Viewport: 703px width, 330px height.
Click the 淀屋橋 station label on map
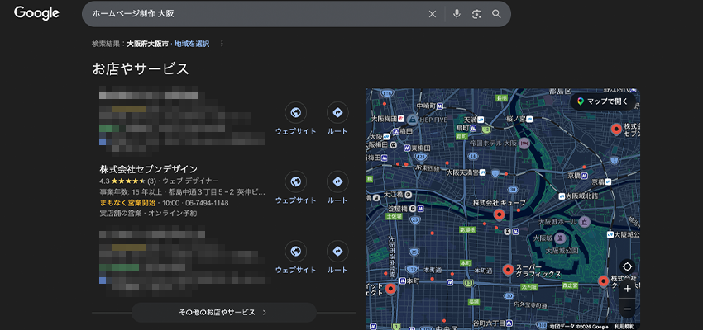pyautogui.click(x=397, y=209)
